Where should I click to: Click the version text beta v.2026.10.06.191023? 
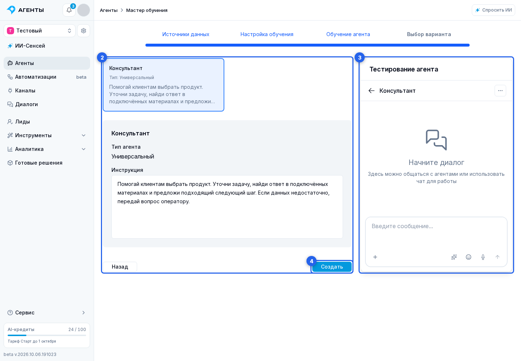point(30,355)
